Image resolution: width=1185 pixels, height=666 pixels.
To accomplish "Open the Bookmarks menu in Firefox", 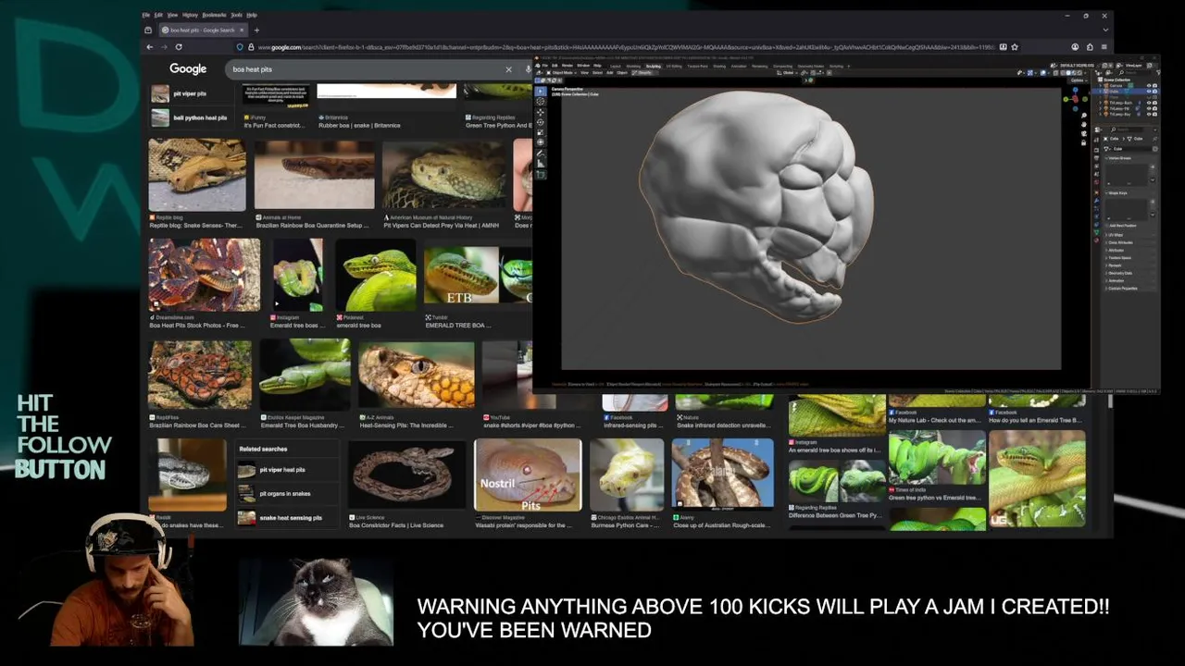I will pos(214,15).
